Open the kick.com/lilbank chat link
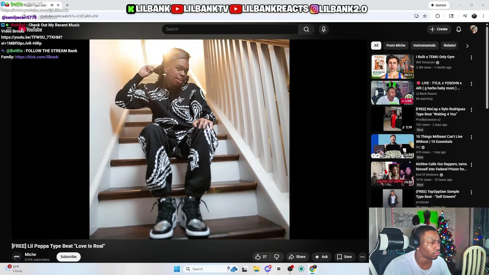Screen dimensions: 489x275 point(37,57)
